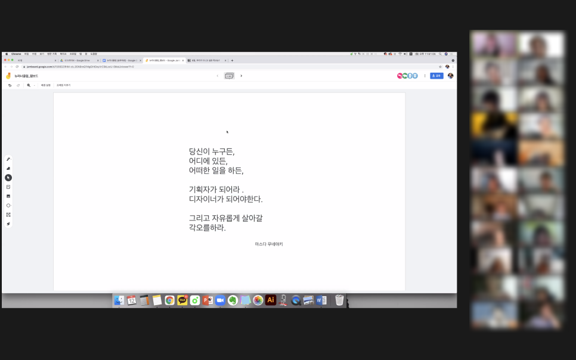
Task: Open Photos from the dock
Action: 258,300
